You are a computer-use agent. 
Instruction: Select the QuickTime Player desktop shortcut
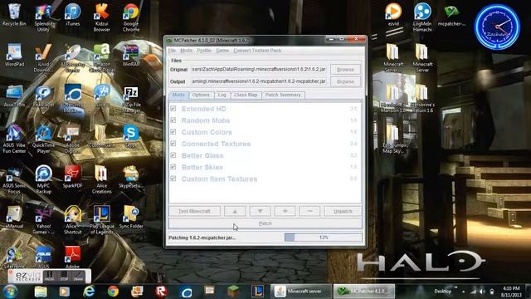coord(43,139)
